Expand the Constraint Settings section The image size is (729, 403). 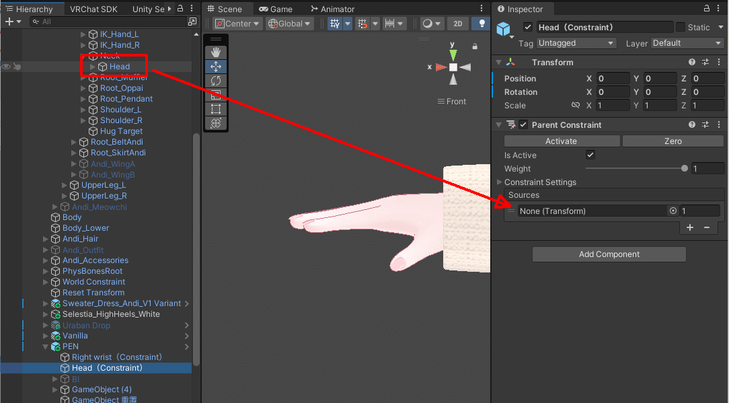[x=499, y=182]
